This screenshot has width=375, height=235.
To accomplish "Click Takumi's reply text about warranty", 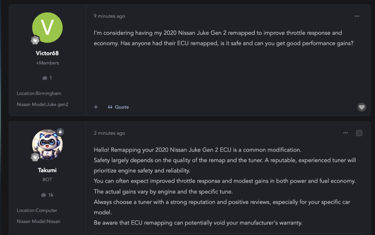I will (x=198, y=223).
